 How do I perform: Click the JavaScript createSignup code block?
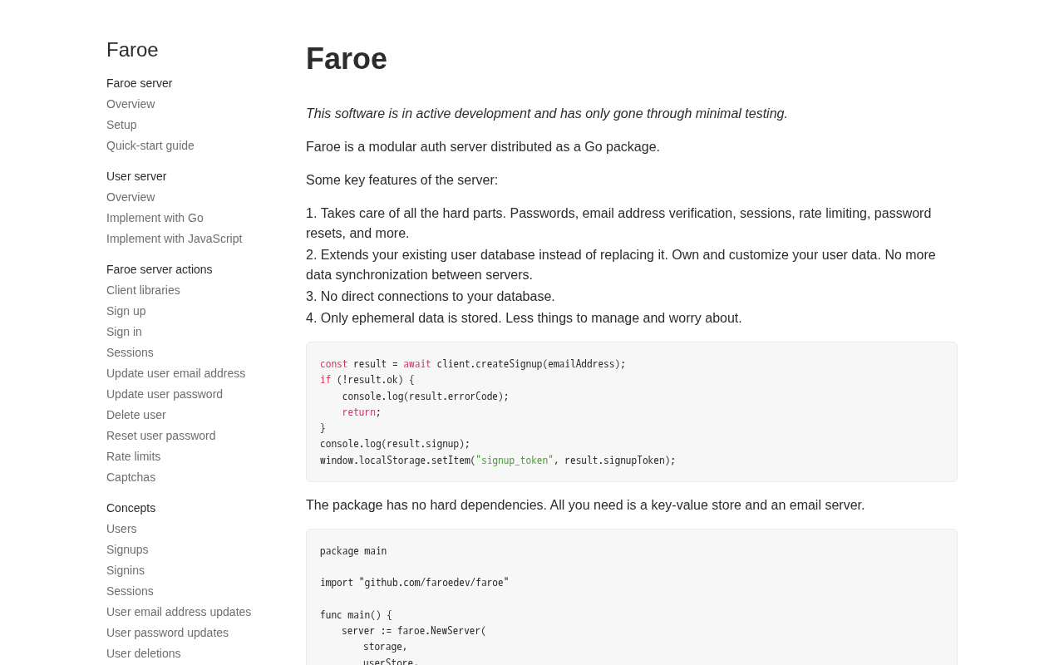point(632,412)
